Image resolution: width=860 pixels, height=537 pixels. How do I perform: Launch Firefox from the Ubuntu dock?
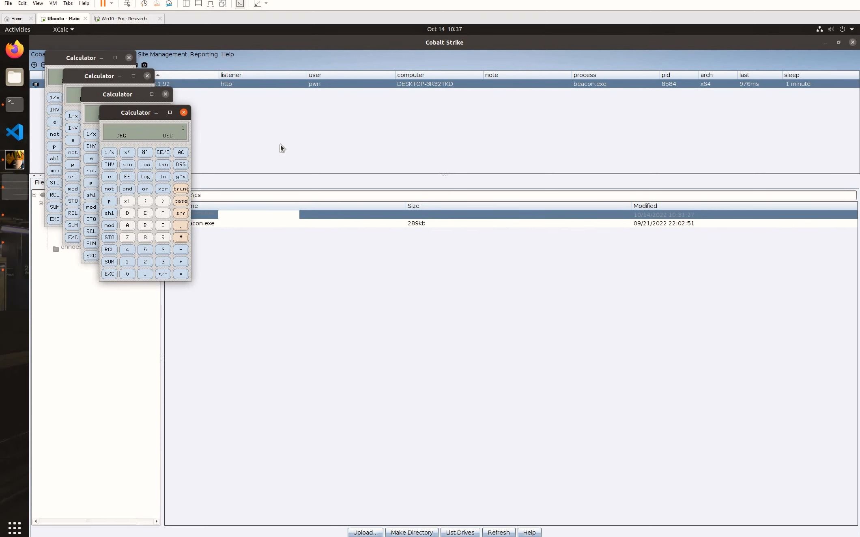pos(15,49)
